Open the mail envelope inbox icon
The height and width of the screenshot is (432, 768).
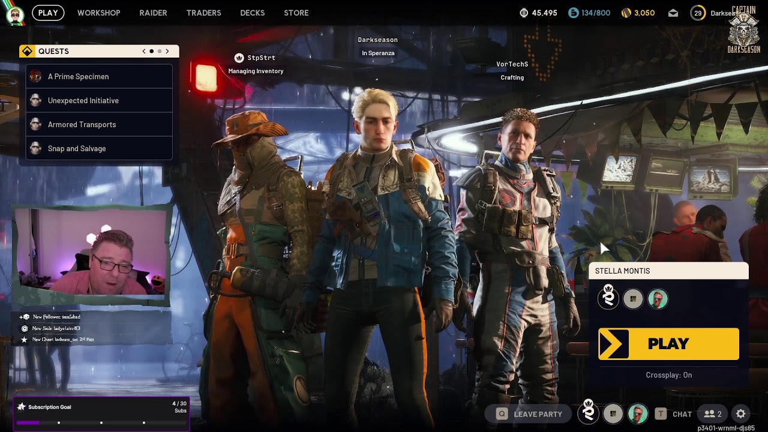click(x=673, y=13)
